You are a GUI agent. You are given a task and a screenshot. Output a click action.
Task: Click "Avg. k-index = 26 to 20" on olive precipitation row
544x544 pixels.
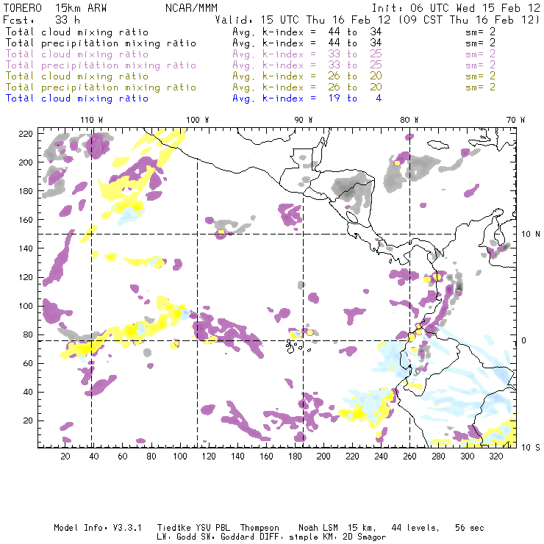tap(307, 87)
